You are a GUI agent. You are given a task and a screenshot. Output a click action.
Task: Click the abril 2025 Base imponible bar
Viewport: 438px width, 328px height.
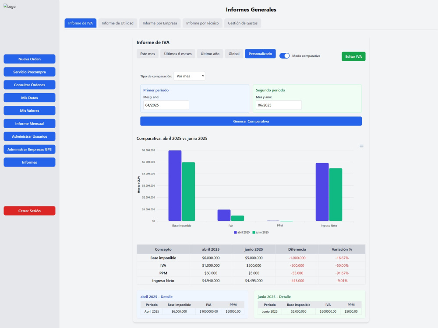(175, 186)
